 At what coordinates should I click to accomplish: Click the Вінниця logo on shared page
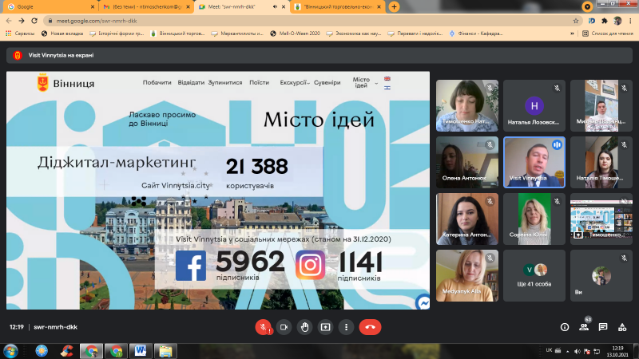coord(65,83)
